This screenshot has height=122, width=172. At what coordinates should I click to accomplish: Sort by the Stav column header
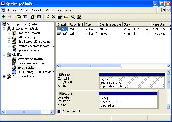(137, 24)
